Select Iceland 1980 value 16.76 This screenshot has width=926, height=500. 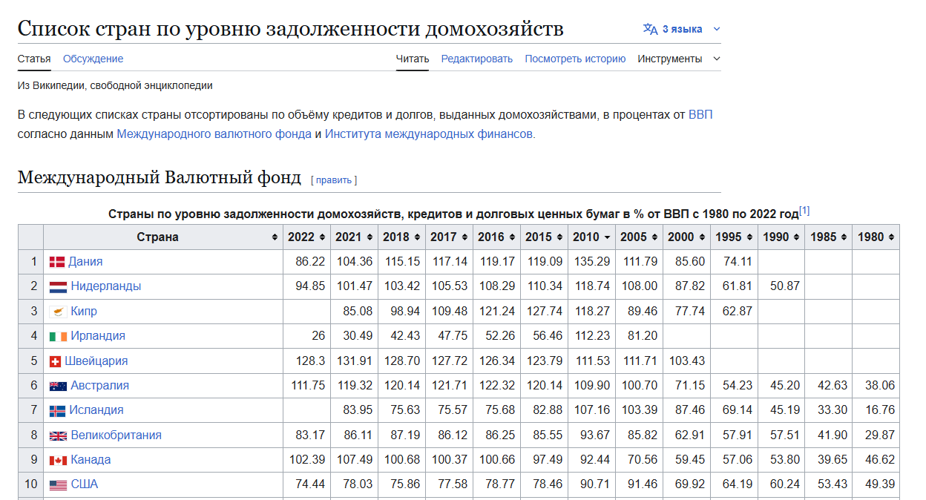[x=879, y=410]
